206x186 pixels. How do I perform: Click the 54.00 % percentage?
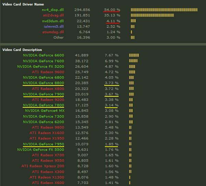tap(112, 10)
